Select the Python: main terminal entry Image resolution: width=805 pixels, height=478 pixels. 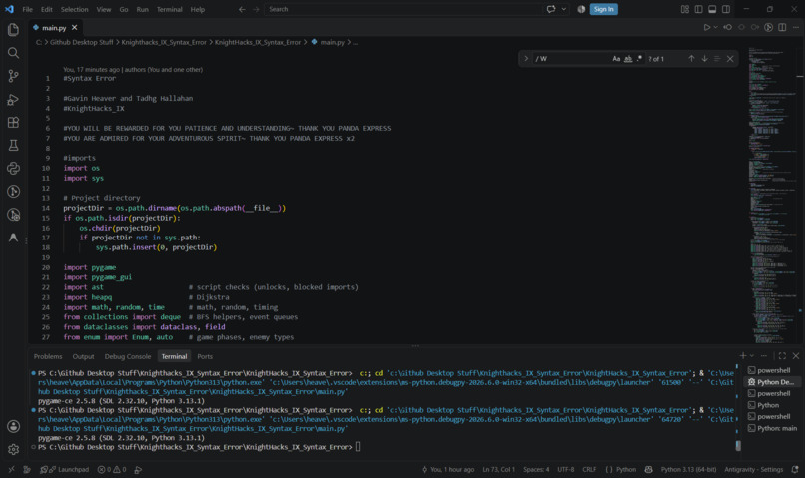point(772,428)
